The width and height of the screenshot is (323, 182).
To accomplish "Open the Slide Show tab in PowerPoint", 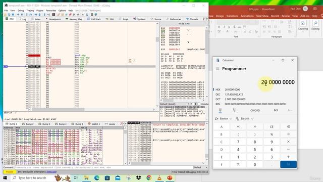I will [x=262, y=16].
